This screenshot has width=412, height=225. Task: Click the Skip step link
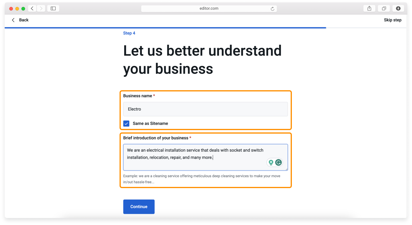click(x=393, y=20)
